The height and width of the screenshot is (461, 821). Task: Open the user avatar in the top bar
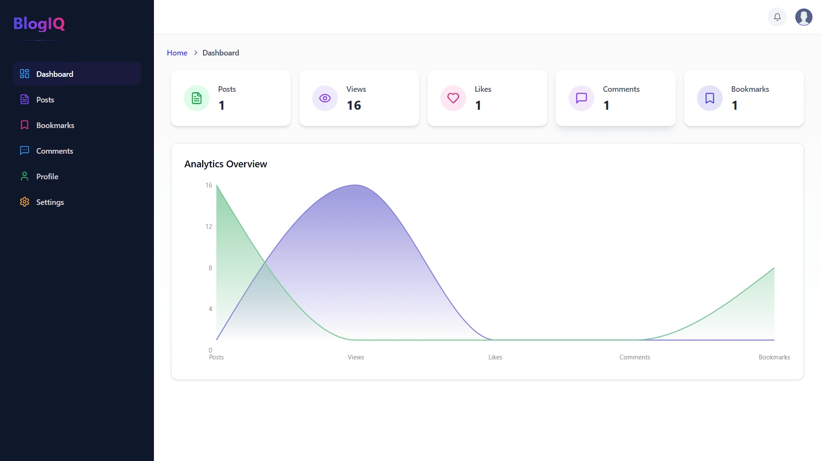click(x=803, y=17)
